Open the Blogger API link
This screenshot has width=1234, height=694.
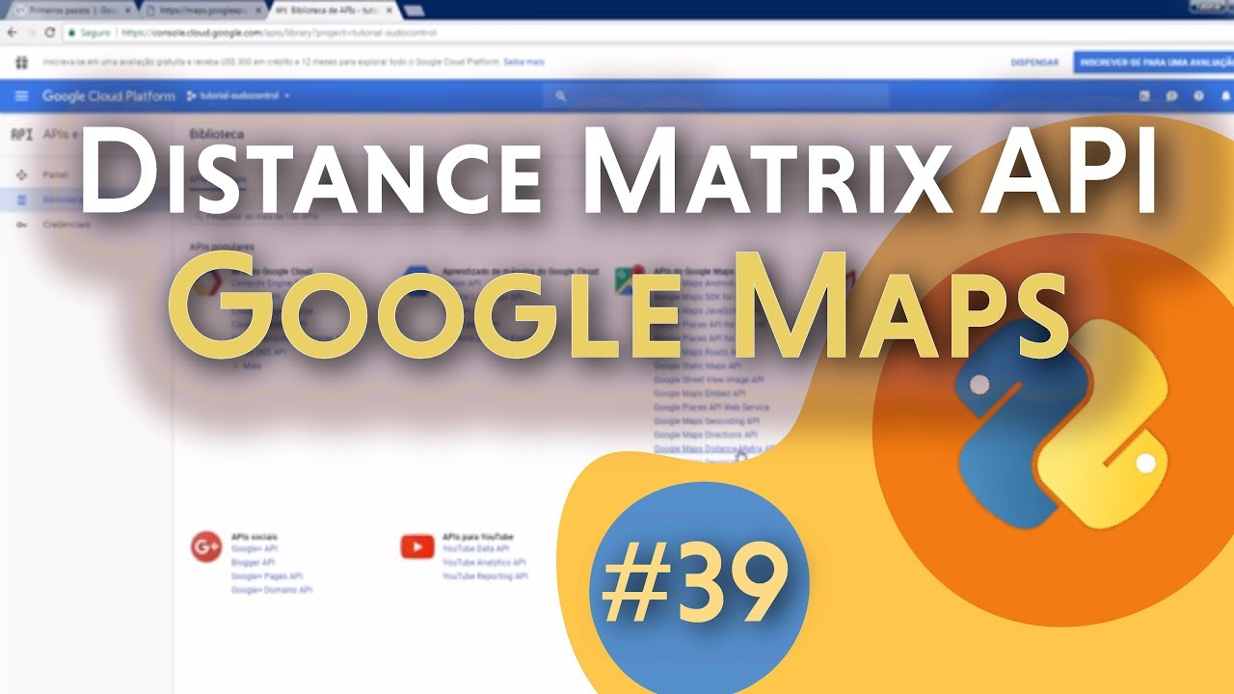point(253,562)
